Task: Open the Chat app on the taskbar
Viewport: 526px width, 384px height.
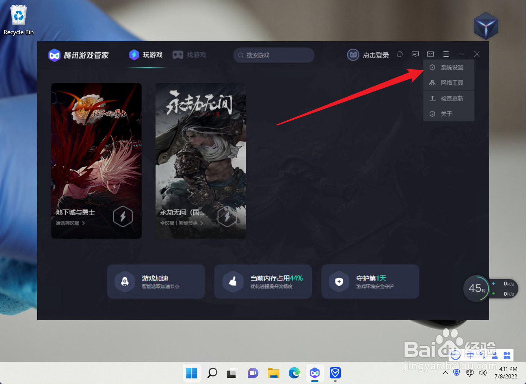Action: pos(253,373)
